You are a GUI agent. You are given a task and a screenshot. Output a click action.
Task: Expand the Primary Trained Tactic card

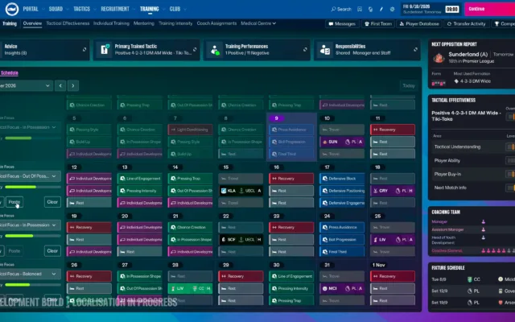click(195, 50)
